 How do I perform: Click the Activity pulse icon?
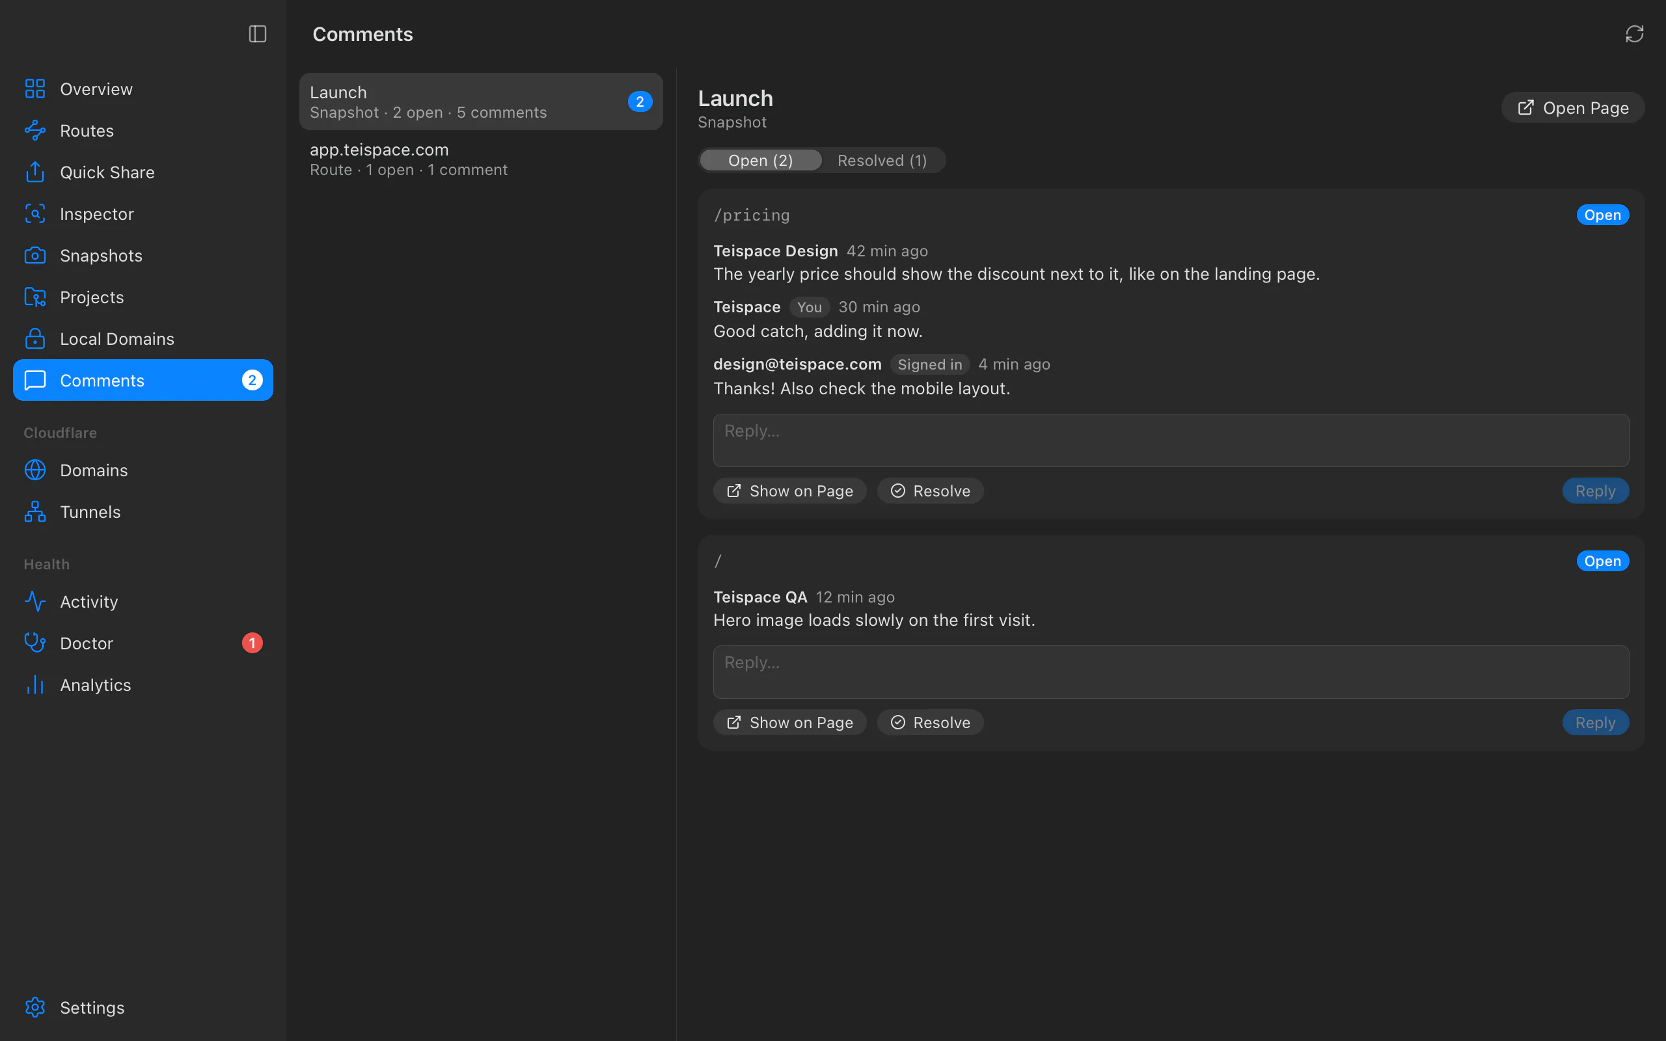tap(35, 602)
